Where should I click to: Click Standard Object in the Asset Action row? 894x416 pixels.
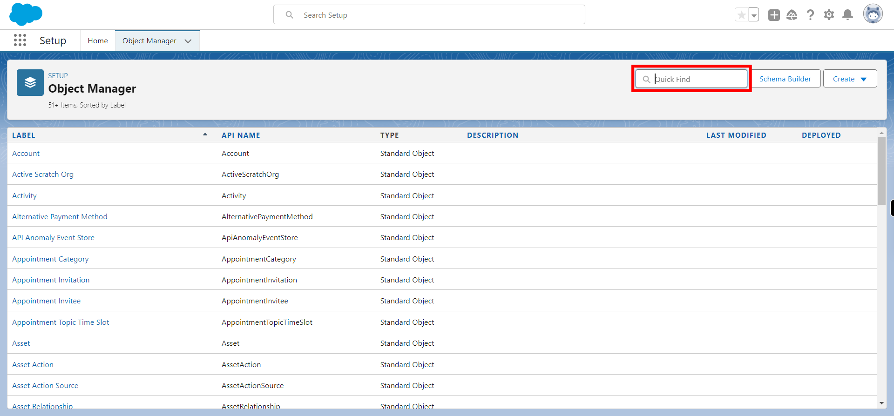[407, 364]
